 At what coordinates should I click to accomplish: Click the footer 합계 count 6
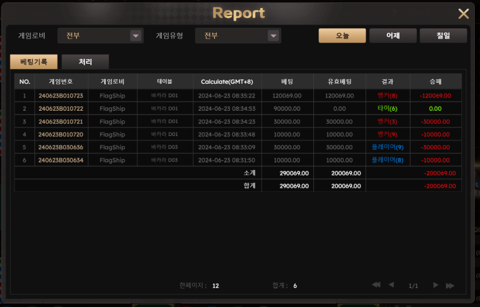(x=295, y=286)
